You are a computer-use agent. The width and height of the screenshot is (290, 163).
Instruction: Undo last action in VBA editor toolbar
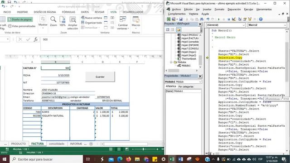(208, 19)
